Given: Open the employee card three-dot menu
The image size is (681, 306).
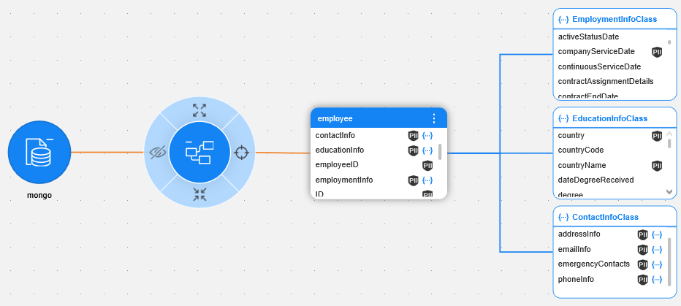Looking at the screenshot, I should point(433,118).
